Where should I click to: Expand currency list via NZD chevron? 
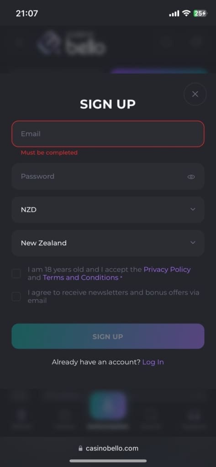193,209
